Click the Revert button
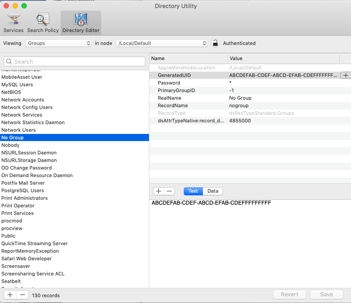351x303 pixels. click(289, 295)
